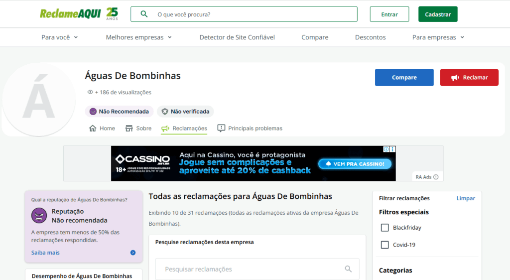Check the Covid-19 filter checkbox
This screenshot has height=280, width=510.
385,245
